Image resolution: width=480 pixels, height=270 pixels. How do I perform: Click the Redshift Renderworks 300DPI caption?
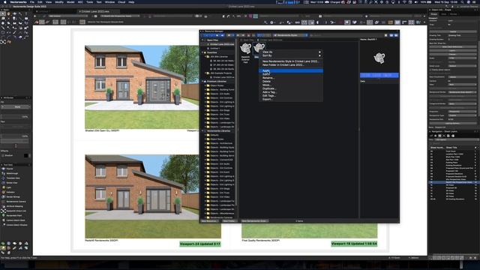tap(101, 241)
